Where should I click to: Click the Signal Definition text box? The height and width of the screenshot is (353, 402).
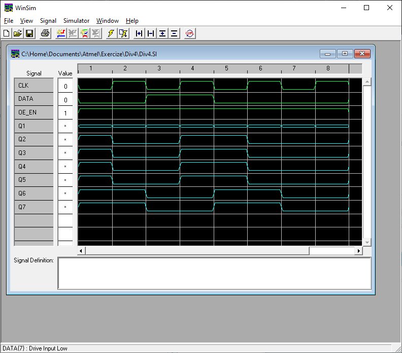(x=214, y=273)
